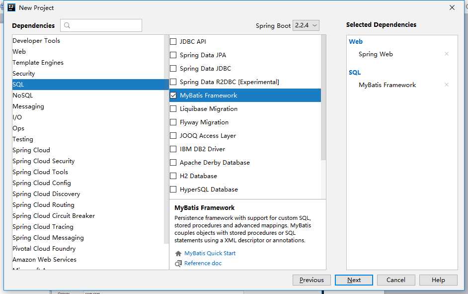Viewport: 468px width, 294px height.
Task: Select the Developer Tools category
Action: click(88, 41)
